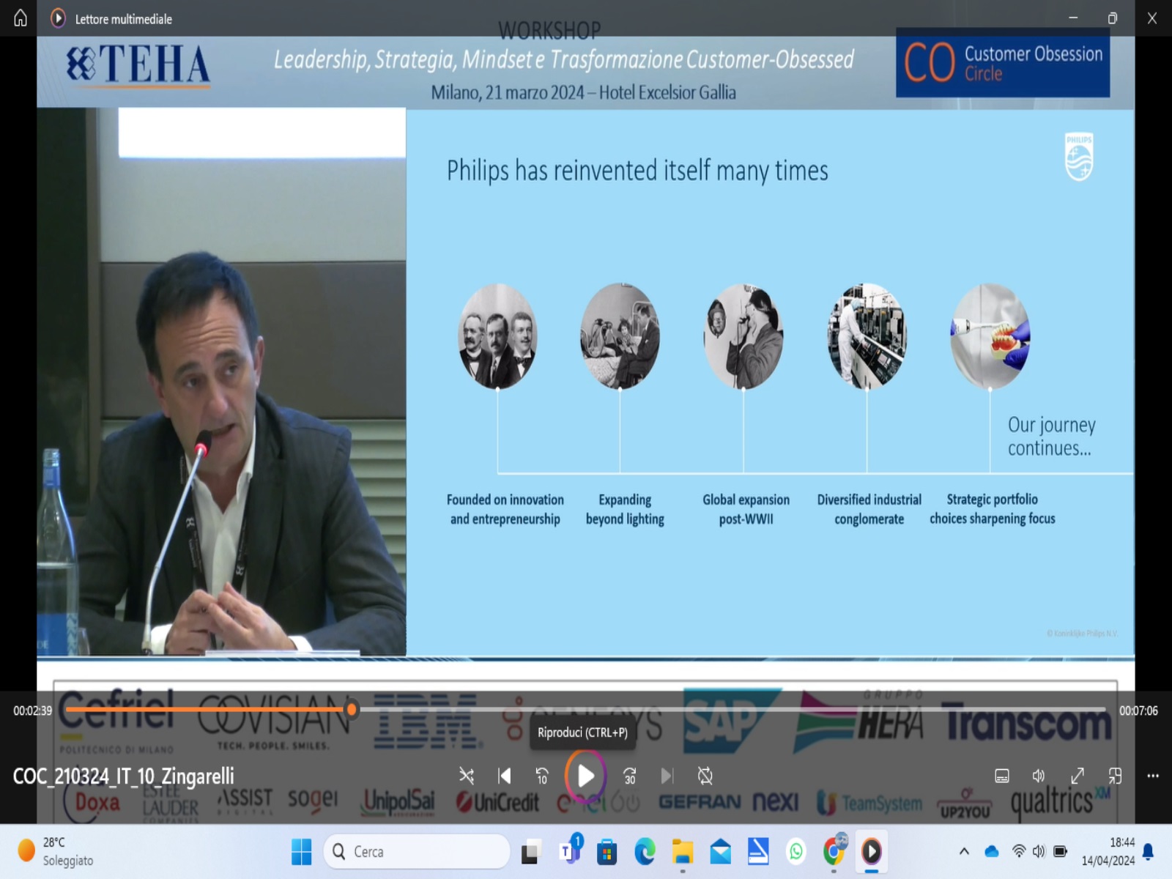Screen dimensions: 1172x879
Task: Toggle shuffle playback icon
Action: pos(466,776)
